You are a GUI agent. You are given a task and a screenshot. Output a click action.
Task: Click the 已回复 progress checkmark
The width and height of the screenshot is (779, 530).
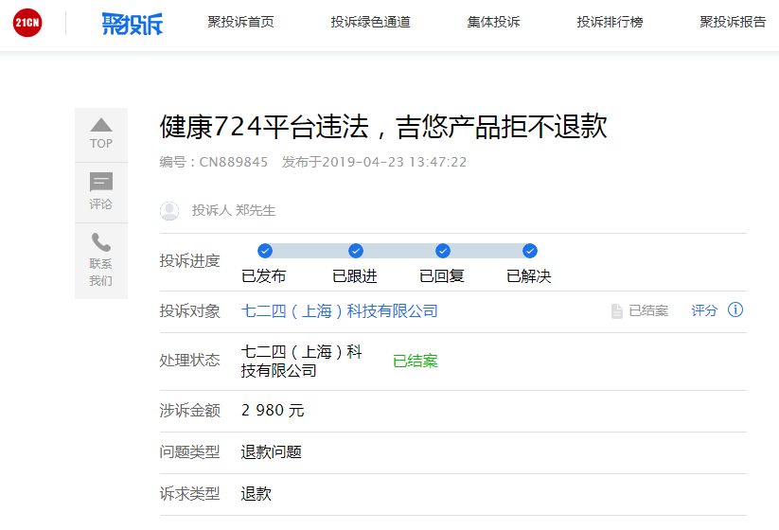(x=443, y=251)
